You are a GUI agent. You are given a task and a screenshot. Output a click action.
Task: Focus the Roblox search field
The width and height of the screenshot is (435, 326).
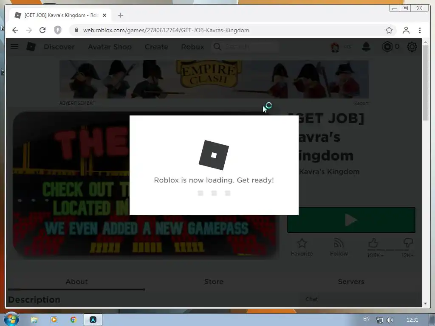coord(245,47)
